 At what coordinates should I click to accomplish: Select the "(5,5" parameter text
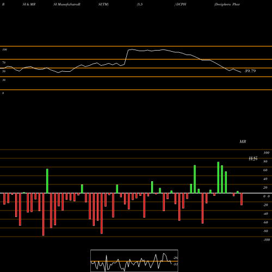[140, 4]
